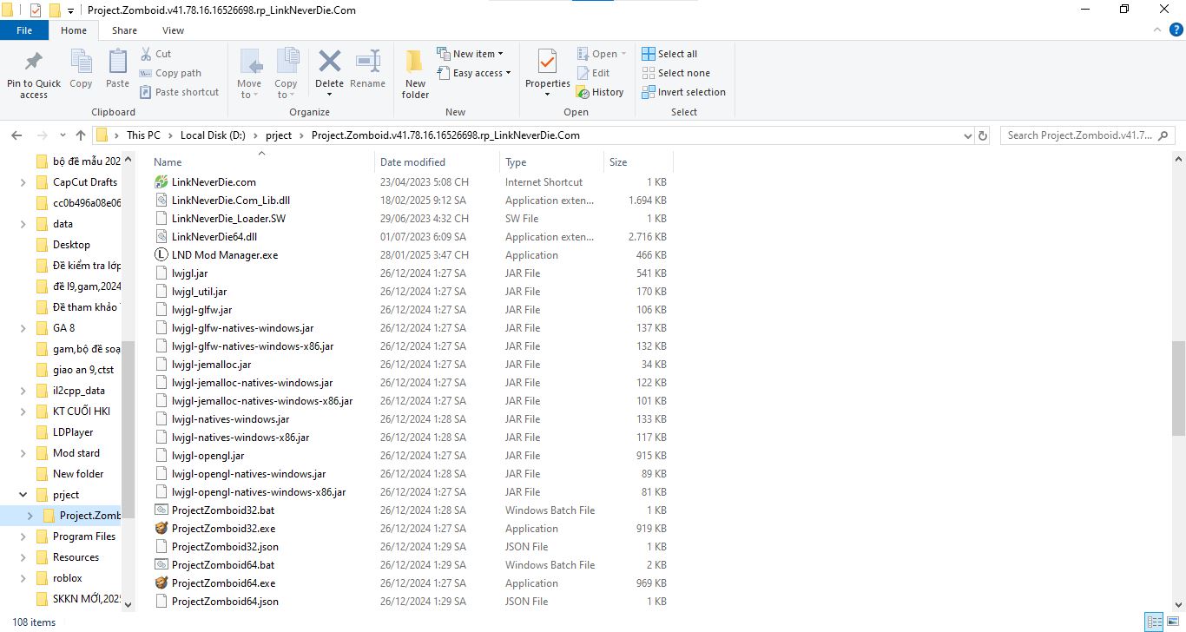Click Invert selection
Viewport: 1186px width, 632px height.
click(x=683, y=92)
